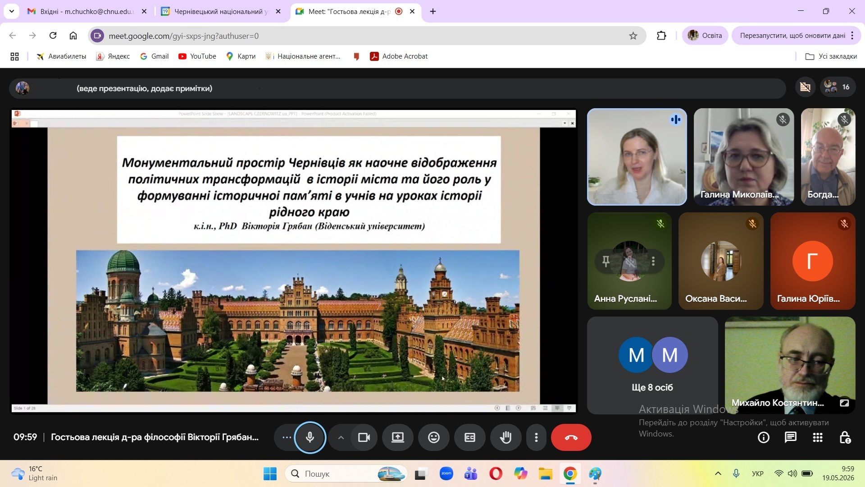Show all 16 participants

[x=837, y=87]
